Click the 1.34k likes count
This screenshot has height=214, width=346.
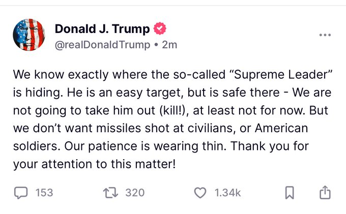[x=227, y=193]
